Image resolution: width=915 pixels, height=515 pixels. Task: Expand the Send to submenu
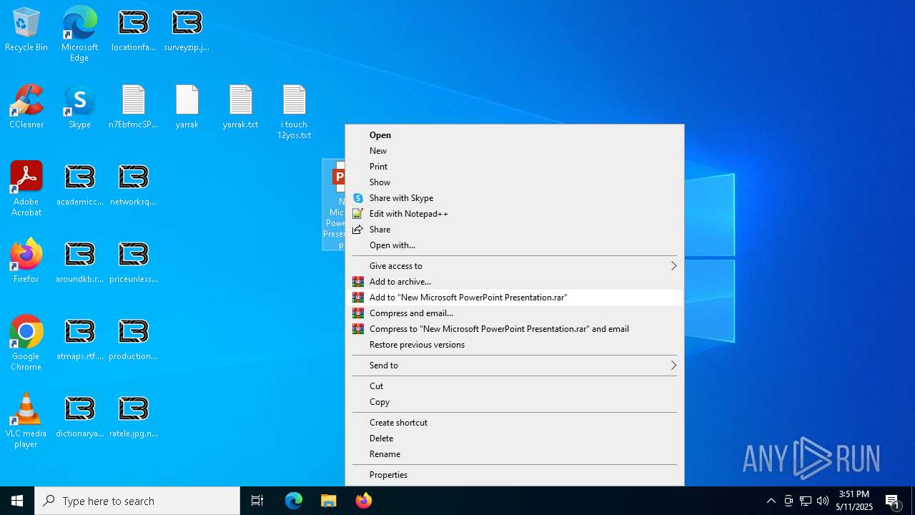(514, 366)
